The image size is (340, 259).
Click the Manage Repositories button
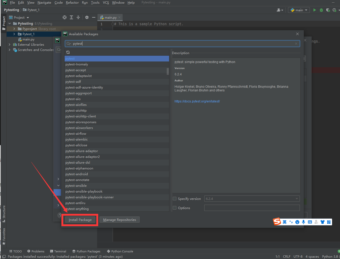click(x=119, y=220)
